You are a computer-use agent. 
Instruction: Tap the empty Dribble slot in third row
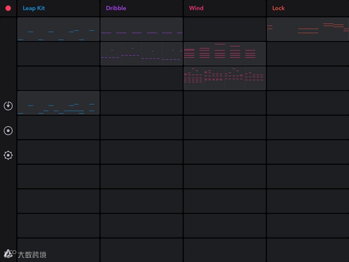click(141, 78)
